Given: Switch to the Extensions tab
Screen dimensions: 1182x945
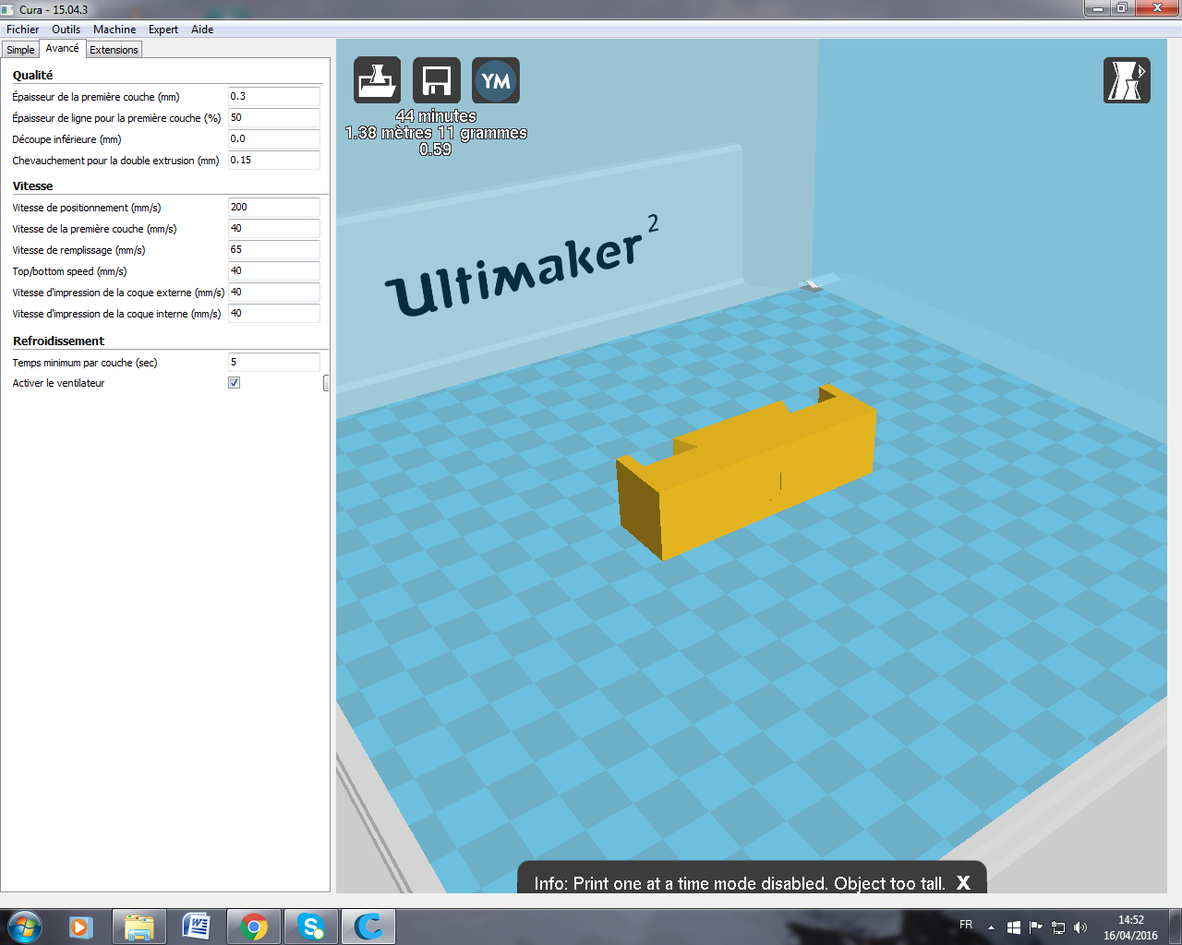Looking at the screenshot, I should tap(114, 50).
